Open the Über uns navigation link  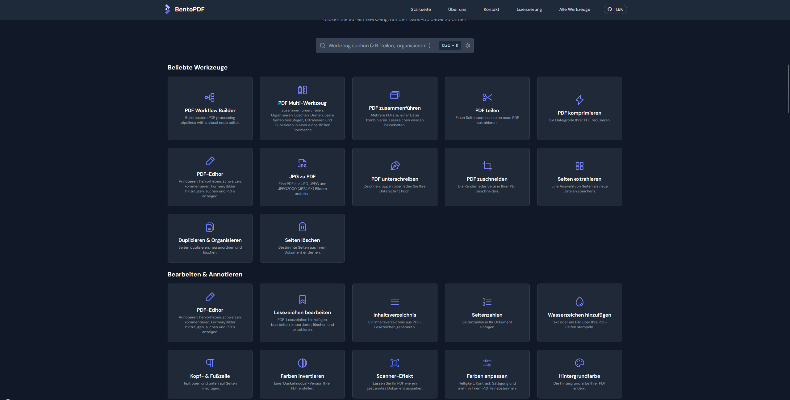coord(457,9)
